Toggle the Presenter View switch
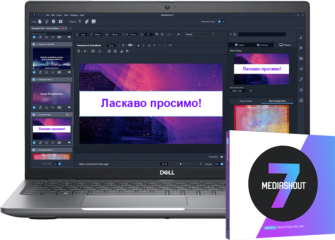The height and width of the screenshot is (240, 335). 221,21
